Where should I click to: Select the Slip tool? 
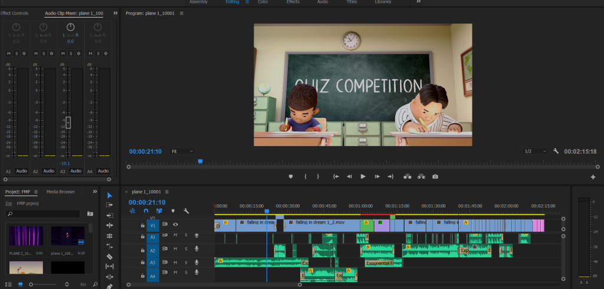[109, 266]
